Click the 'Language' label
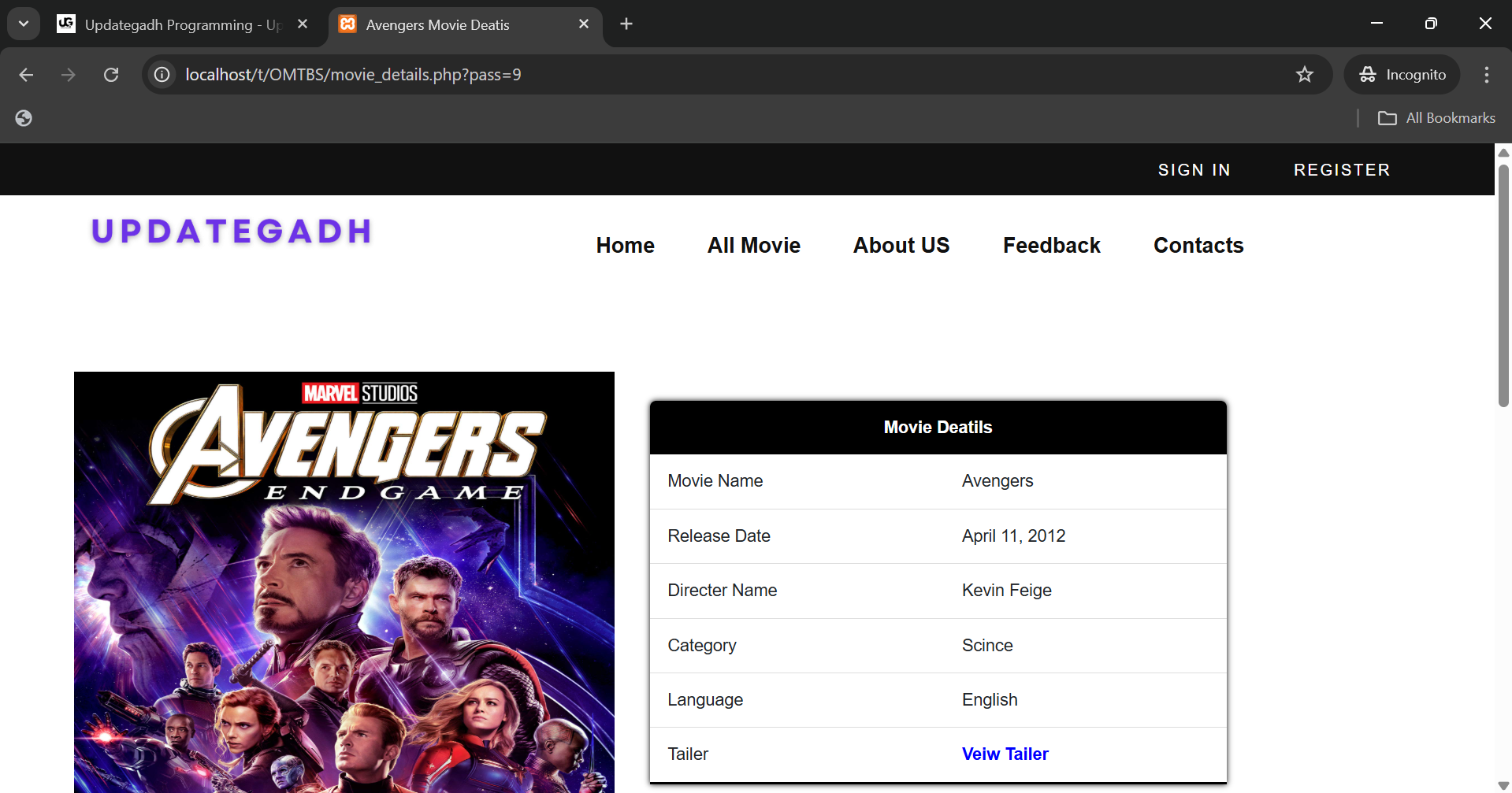 [705, 700]
